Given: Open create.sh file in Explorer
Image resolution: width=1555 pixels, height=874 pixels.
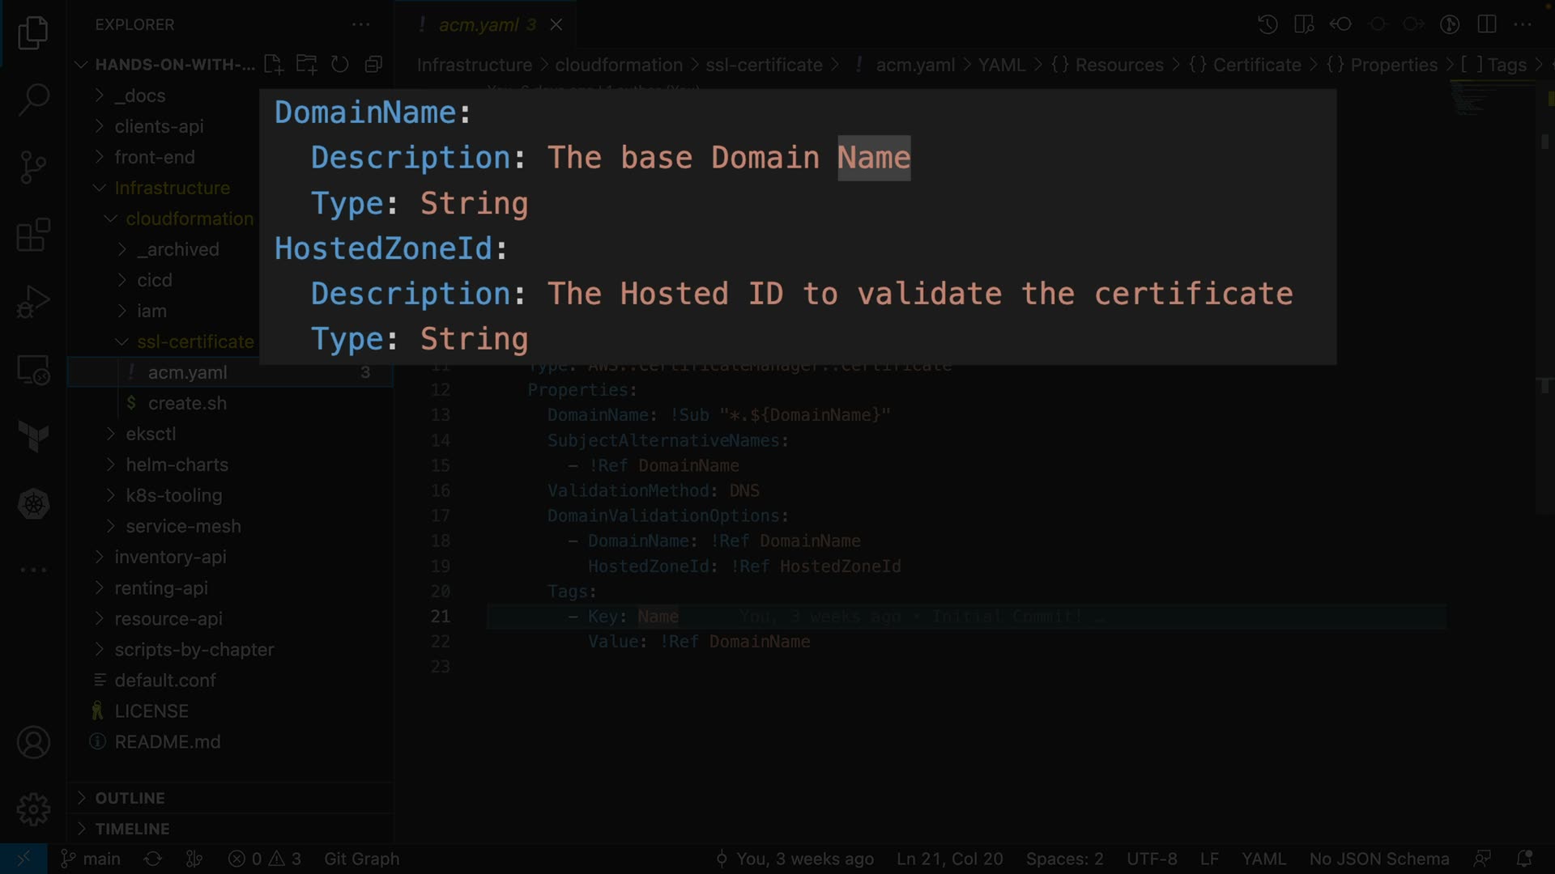Looking at the screenshot, I should pos(187,403).
